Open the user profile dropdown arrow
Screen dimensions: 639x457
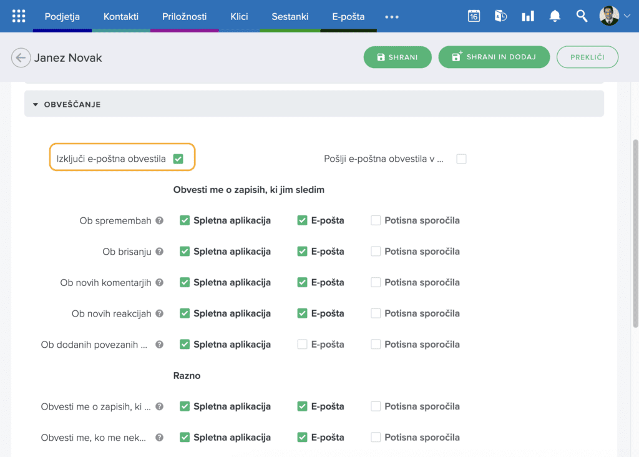point(627,17)
